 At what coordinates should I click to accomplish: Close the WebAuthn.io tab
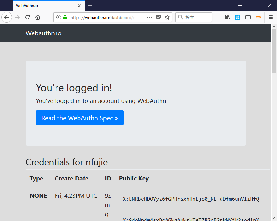coord(79,6)
